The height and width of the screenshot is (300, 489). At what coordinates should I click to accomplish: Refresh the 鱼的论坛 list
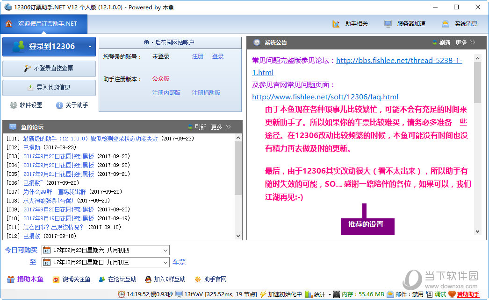[197, 127]
